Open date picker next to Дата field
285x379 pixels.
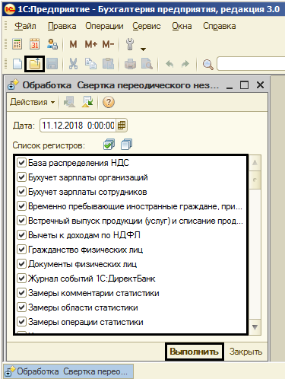coord(122,126)
